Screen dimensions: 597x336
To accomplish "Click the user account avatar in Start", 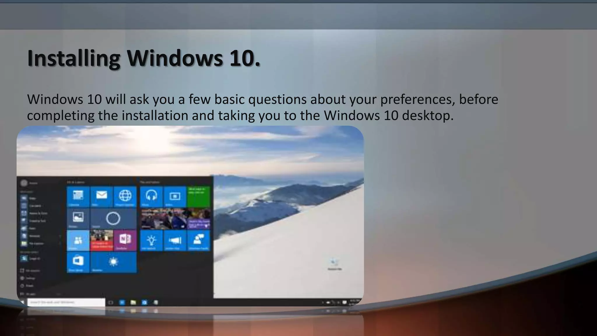I will click(24, 183).
